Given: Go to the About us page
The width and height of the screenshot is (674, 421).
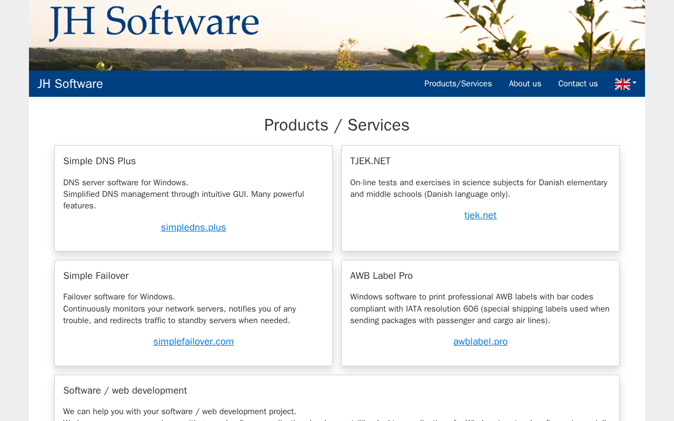Looking at the screenshot, I should point(525,84).
